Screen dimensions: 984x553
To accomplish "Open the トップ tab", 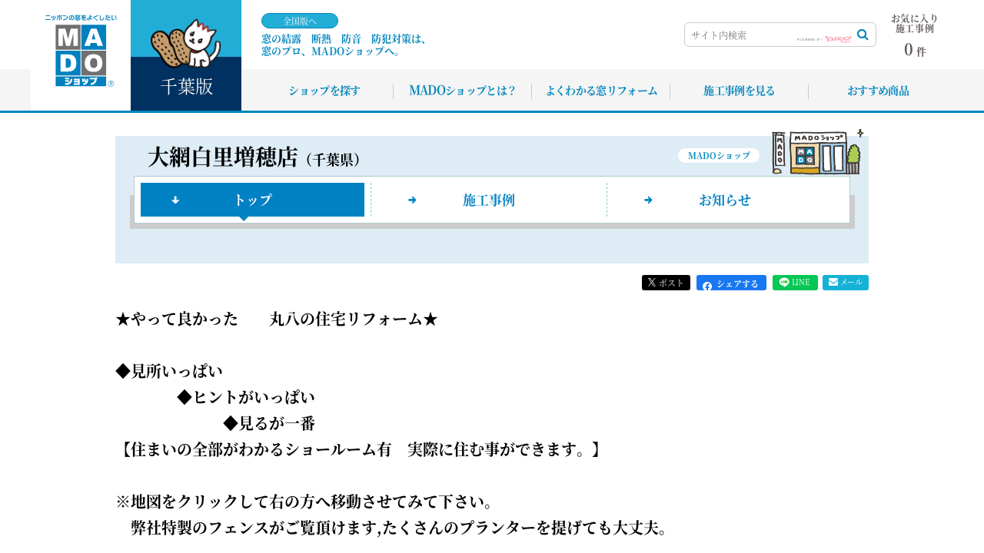I will [x=252, y=200].
